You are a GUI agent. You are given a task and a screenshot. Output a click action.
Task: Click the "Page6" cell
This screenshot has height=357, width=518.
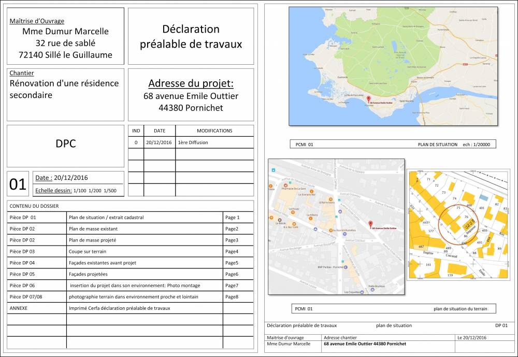click(x=232, y=274)
